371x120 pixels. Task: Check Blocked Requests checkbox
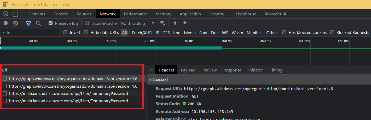332,32
